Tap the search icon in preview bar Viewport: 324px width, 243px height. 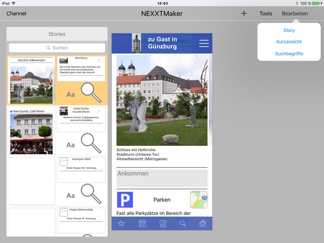click(x=183, y=224)
